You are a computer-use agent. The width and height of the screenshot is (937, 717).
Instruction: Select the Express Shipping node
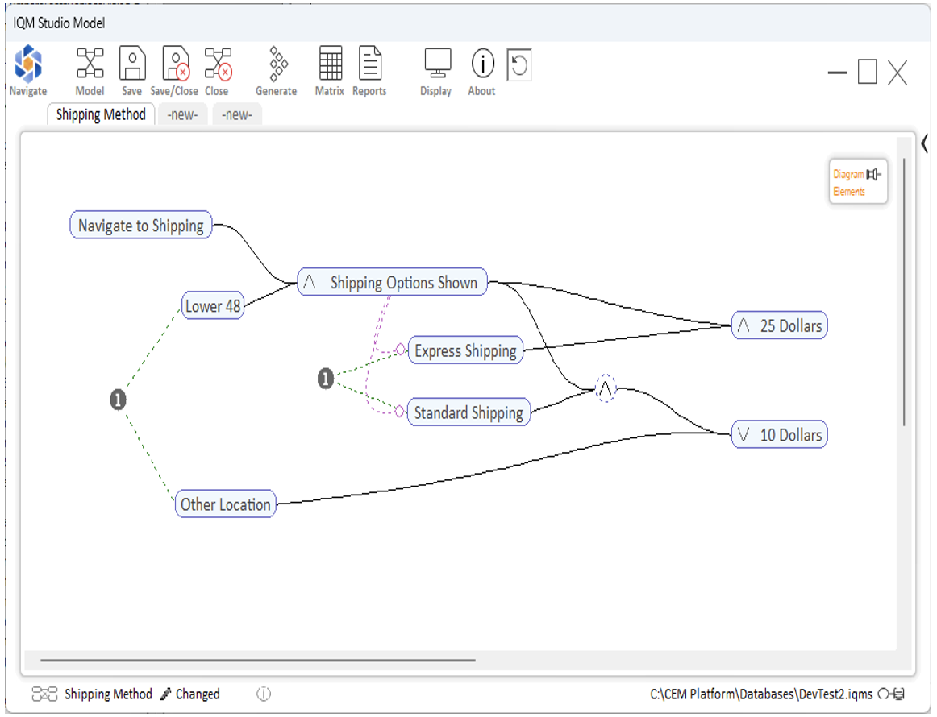[x=464, y=351]
